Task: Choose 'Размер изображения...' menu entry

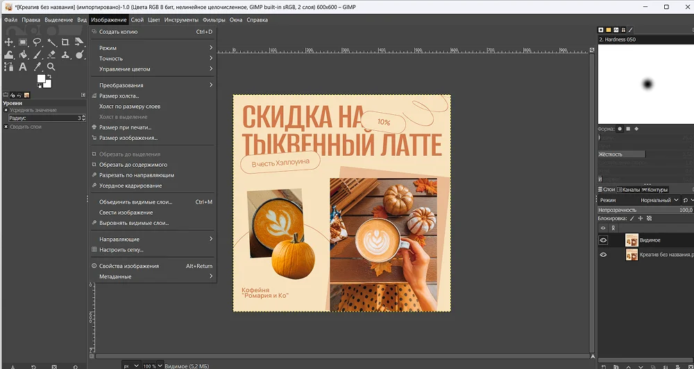Action: click(153, 138)
